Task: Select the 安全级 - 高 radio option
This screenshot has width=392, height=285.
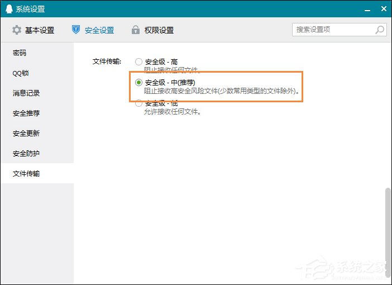Action: 138,62
